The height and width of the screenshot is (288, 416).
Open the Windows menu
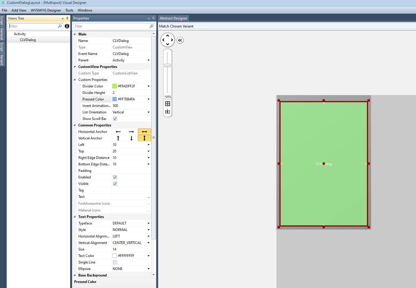pos(85,10)
